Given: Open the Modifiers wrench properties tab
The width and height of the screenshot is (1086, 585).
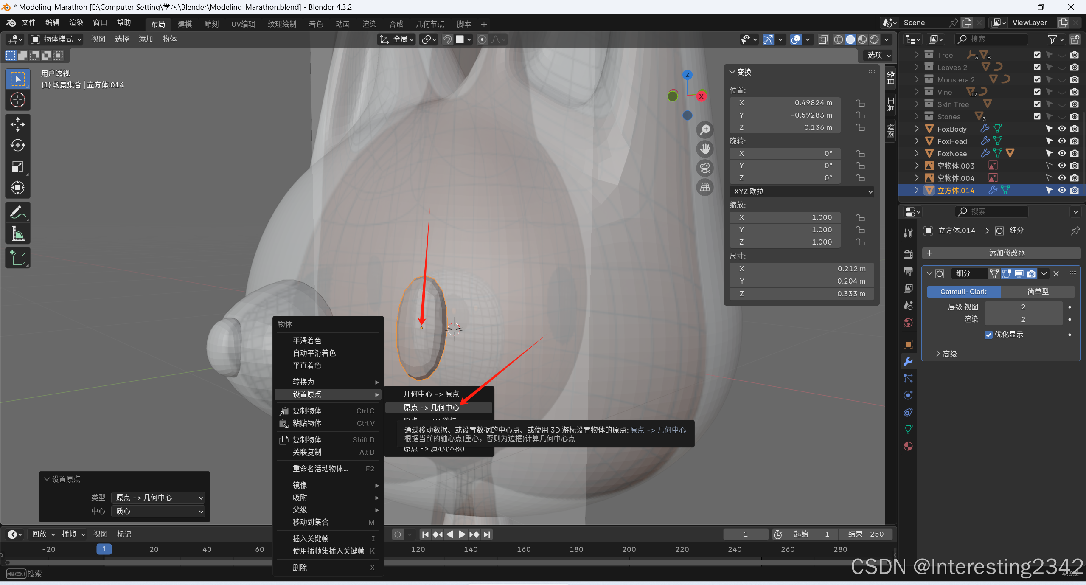Looking at the screenshot, I should click(908, 361).
